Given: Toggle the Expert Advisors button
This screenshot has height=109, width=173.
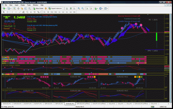Looking at the screenshot, I should pyautogui.click(x=55, y=9).
